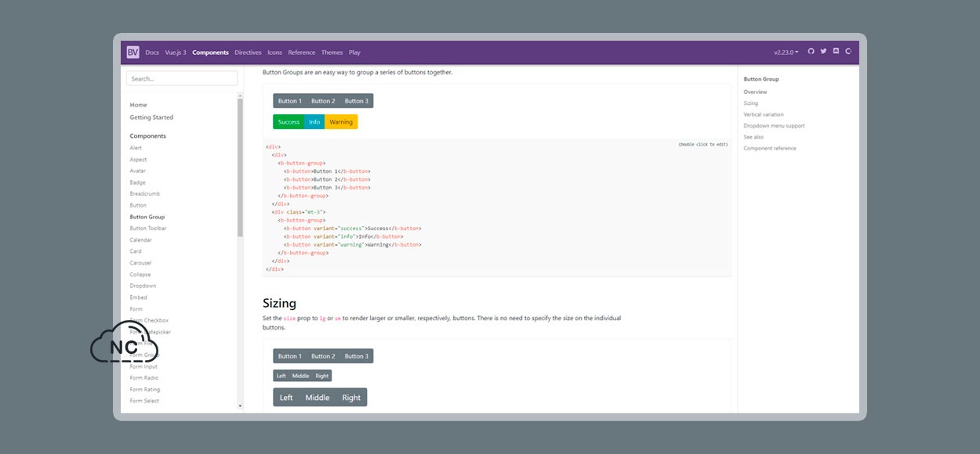Open Collapse component page
980x454 pixels.
coord(140,275)
